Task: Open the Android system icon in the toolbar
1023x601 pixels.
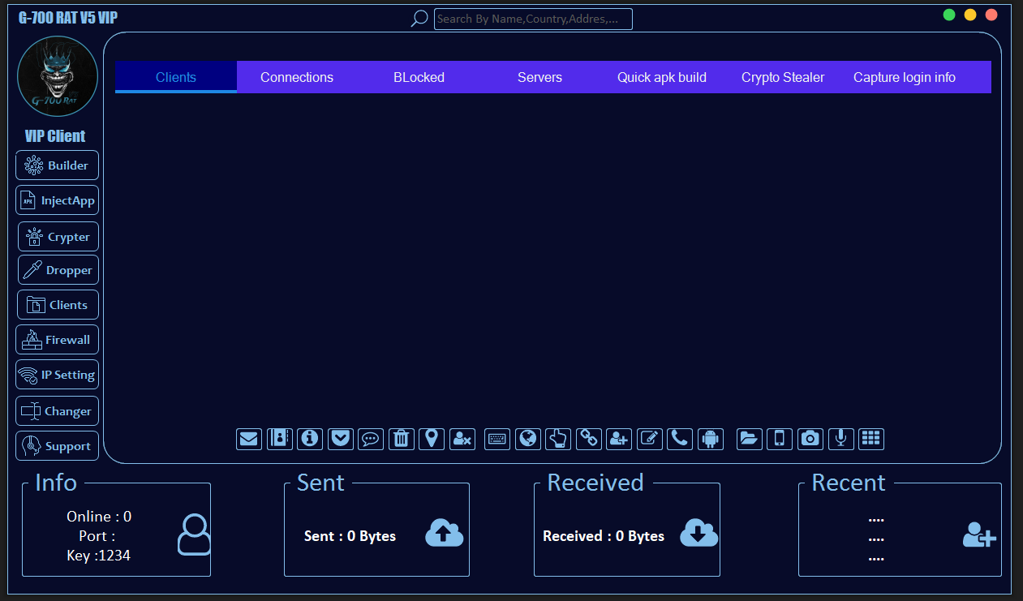Action: (x=711, y=439)
